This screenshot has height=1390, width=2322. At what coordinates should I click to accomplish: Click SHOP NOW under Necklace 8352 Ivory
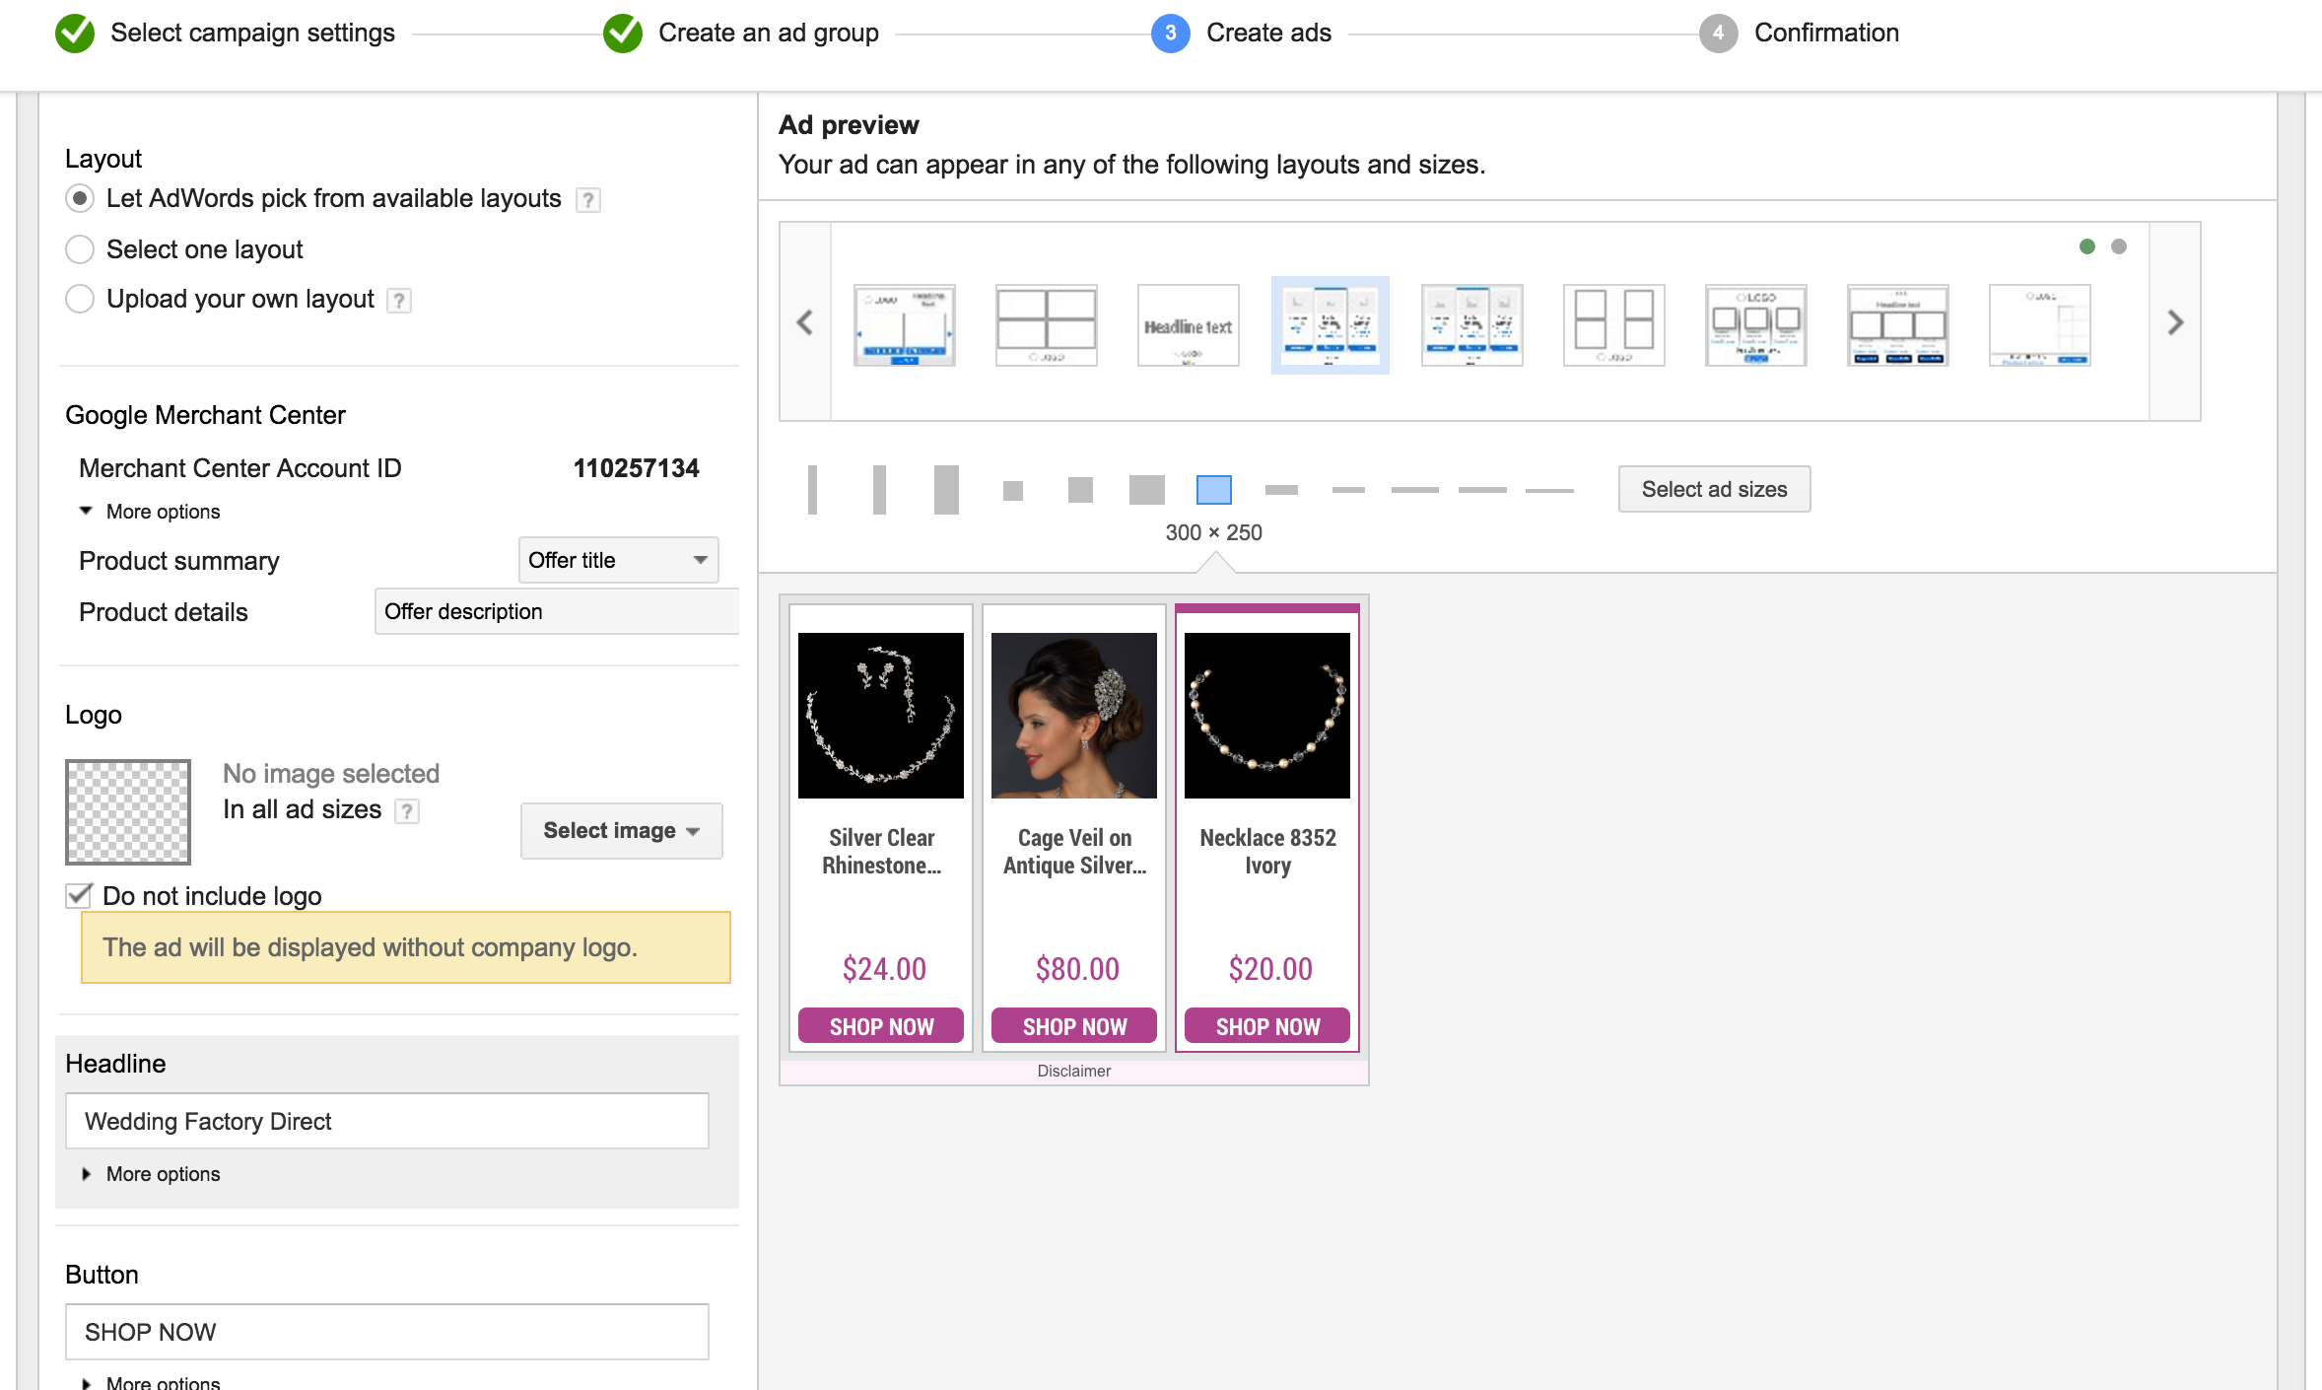1266,1026
